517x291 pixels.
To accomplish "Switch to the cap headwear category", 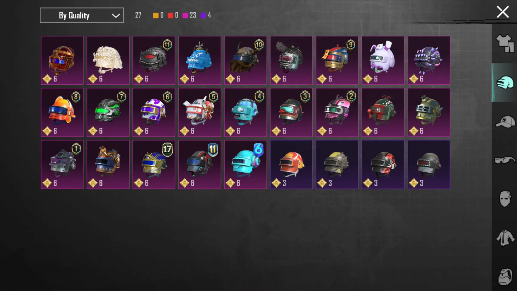I will 505,121.
